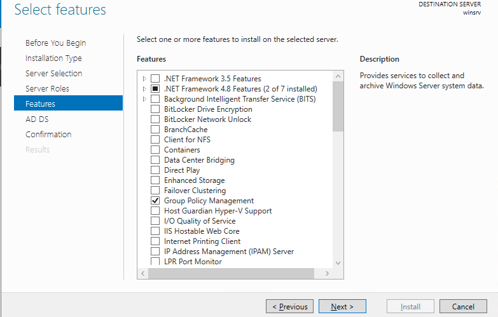Expand Background Intelligent Transfer Service node

[145, 99]
